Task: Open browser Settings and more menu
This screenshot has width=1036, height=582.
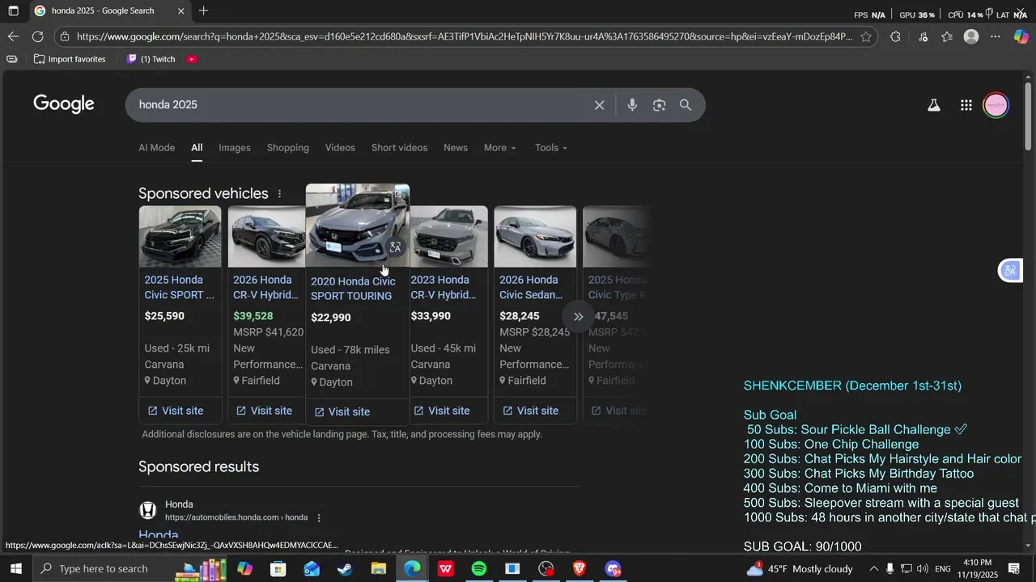Action: (996, 36)
